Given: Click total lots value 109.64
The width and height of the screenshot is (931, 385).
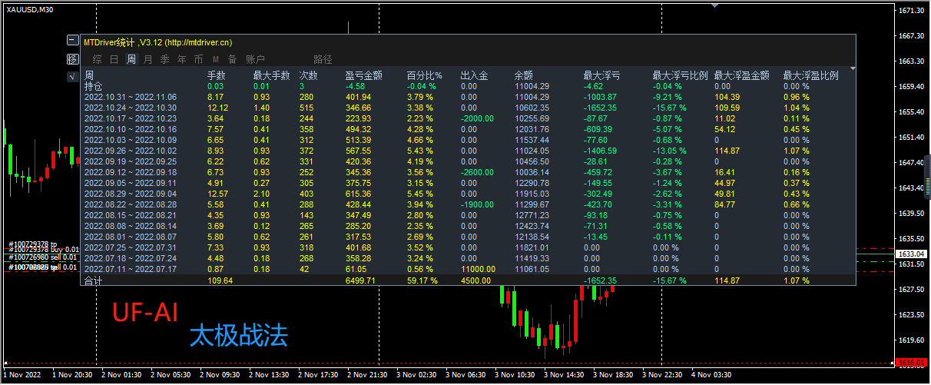Looking at the screenshot, I should [220, 281].
